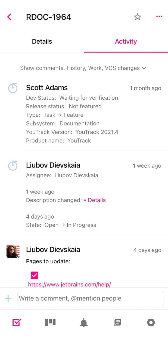168x338 pixels.
Task: Uncheck the checkbox above the JetBrains link
Action: (34, 275)
